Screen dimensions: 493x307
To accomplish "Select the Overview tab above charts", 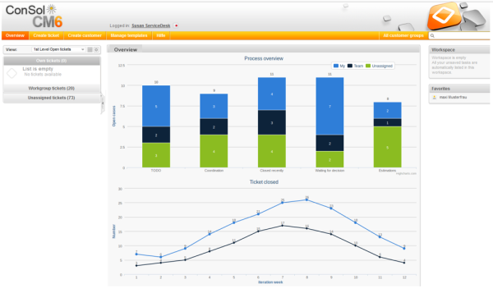I will click(126, 49).
